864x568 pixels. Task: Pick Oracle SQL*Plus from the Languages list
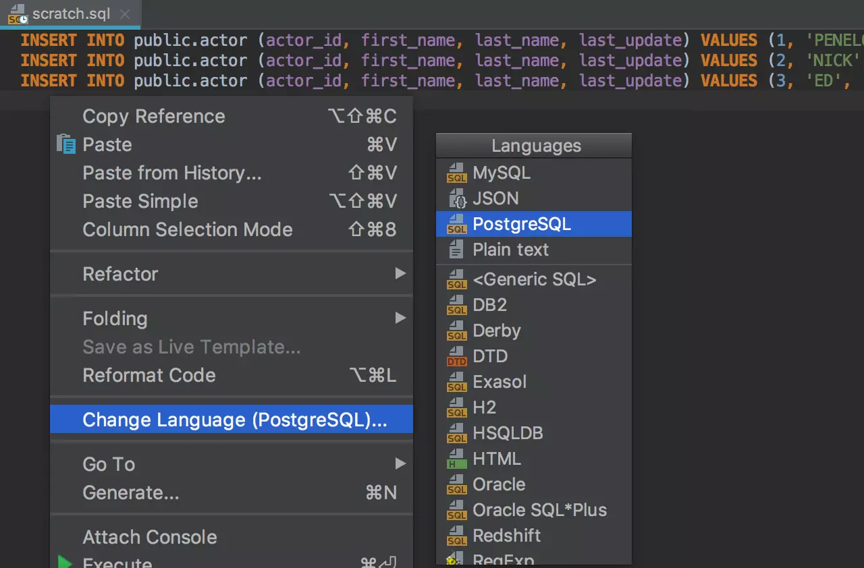click(x=539, y=510)
